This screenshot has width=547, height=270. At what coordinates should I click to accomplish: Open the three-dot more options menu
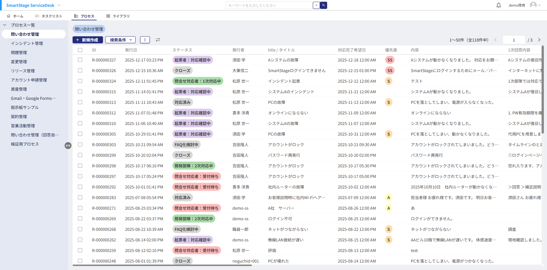pyautogui.click(x=145, y=40)
